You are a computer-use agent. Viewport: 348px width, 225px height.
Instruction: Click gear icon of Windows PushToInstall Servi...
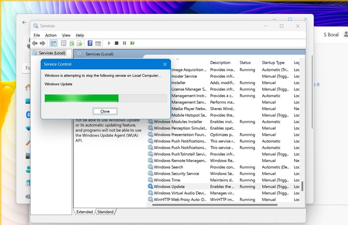pos(151,154)
